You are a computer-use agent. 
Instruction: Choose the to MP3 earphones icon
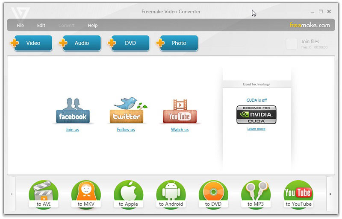(256, 194)
